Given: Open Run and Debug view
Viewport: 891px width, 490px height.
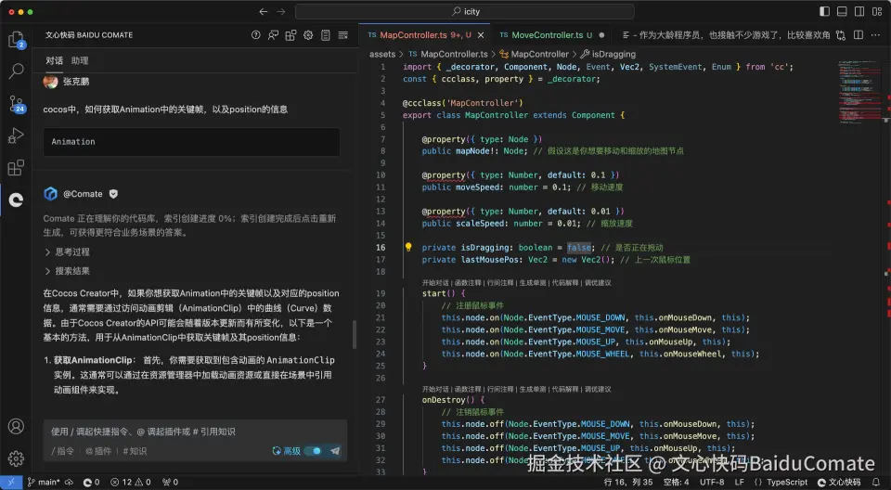Looking at the screenshot, I should point(16,135).
